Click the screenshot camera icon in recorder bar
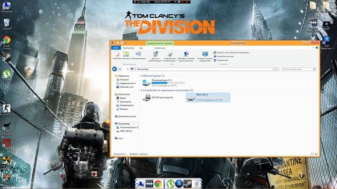Image resolution: width=337 pixels, height=189 pixels. click(x=179, y=2)
